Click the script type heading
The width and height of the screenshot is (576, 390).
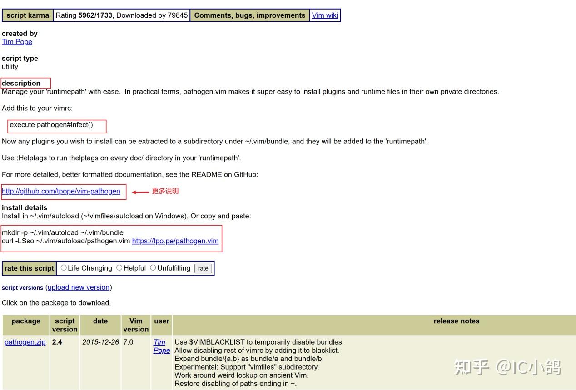pos(20,58)
